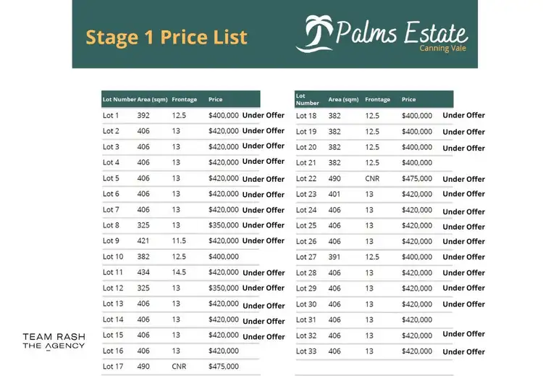This screenshot has height=376, width=543.
Task: Click the Canning Vale subtitle text
Action: pos(444,49)
